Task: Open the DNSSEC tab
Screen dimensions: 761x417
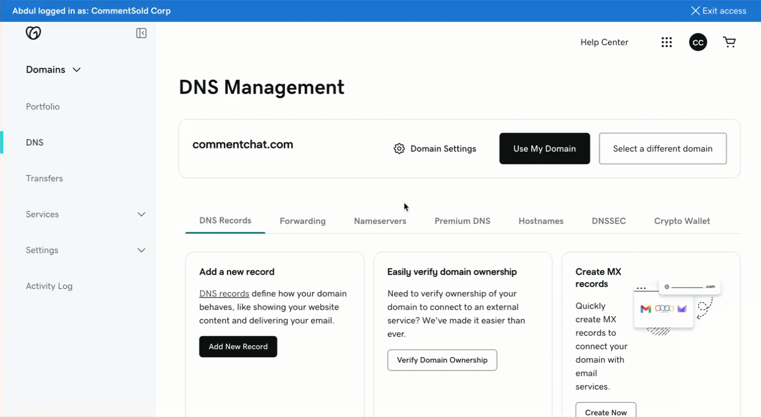Action: click(608, 221)
